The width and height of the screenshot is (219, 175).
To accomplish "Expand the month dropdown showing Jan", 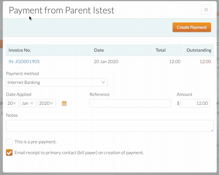I will (x=28, y=103).
